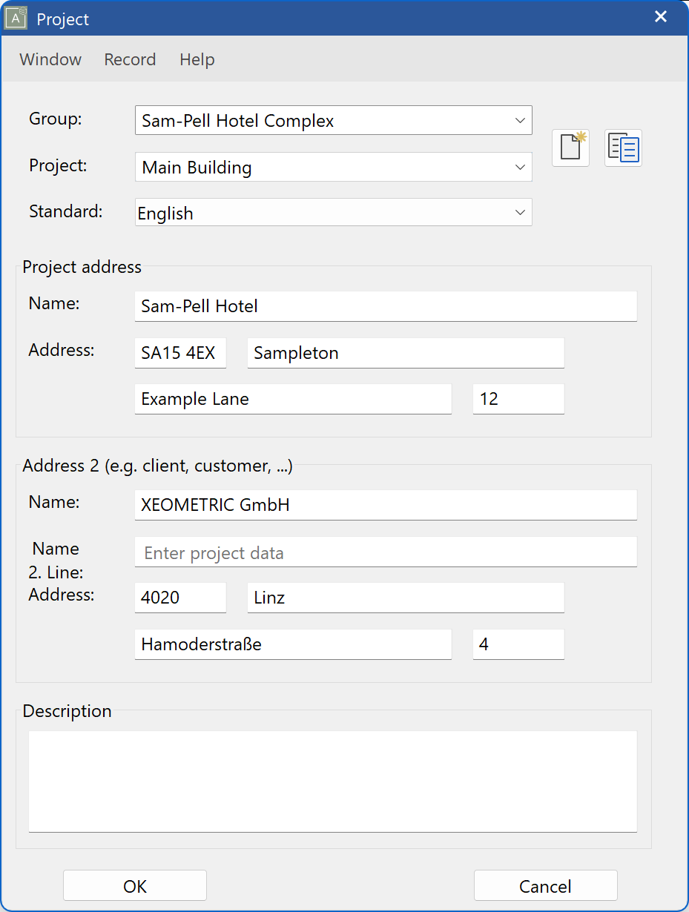Click the postal code field SA15 4EX

tap(180, 353)
